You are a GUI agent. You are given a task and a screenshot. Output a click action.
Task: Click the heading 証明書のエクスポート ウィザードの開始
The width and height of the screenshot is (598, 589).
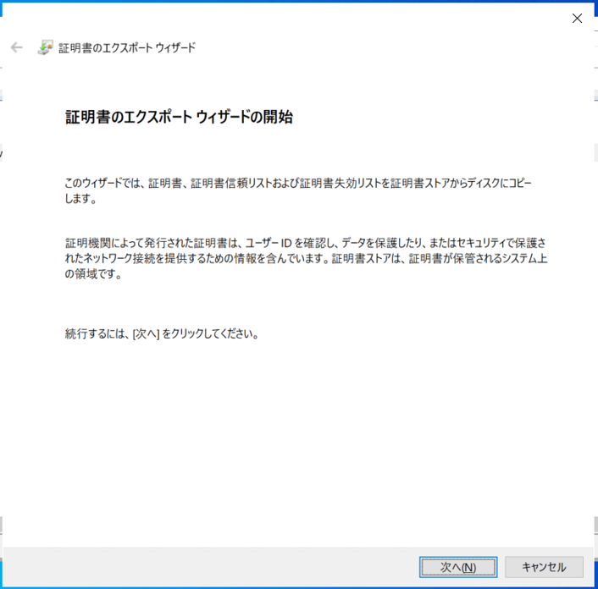(x=179, y=117)
